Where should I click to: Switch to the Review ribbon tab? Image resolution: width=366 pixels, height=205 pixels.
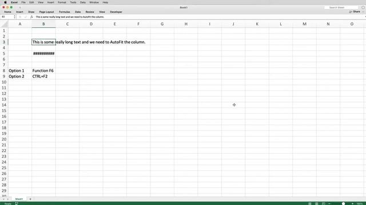coord(90,12)
